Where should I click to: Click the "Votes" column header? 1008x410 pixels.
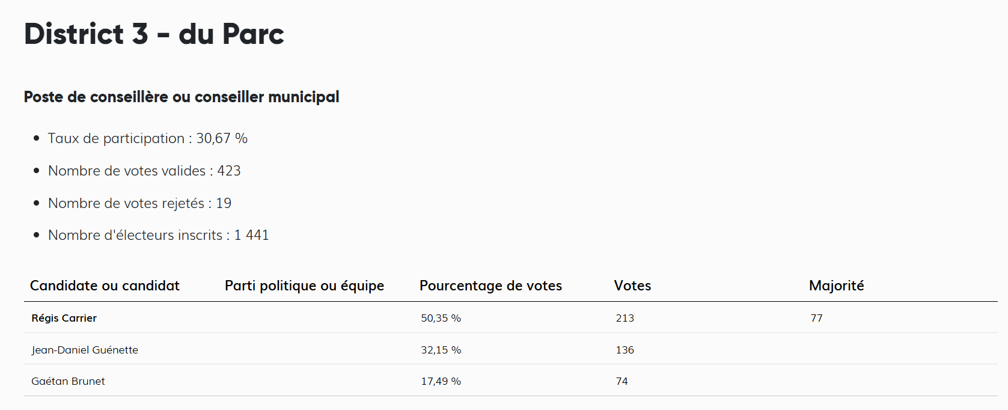tap(632, 286)
